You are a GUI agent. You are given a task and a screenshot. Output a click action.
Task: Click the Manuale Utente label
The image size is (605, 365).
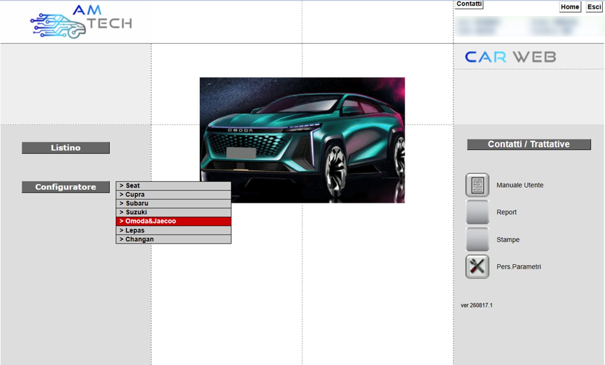(520, 185)
